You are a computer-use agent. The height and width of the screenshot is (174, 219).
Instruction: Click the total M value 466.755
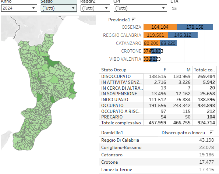click(182, 123)
